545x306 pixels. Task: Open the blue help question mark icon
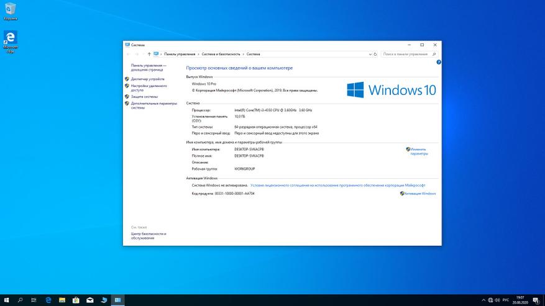pyautogui.click(x=438, y=63)
